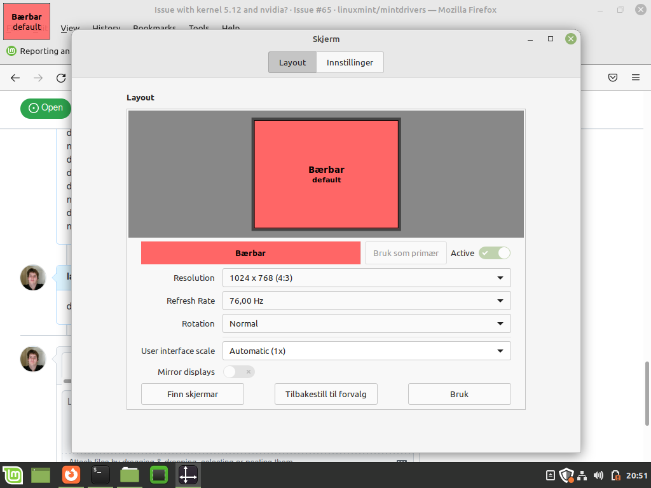Open the terminal from the taskbar

(100, 475)
